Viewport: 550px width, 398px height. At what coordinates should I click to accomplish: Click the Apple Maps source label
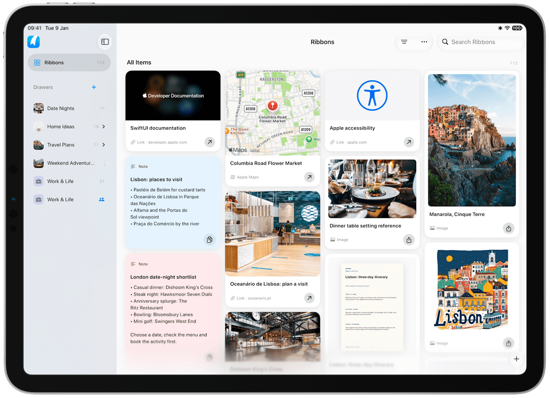245,177
